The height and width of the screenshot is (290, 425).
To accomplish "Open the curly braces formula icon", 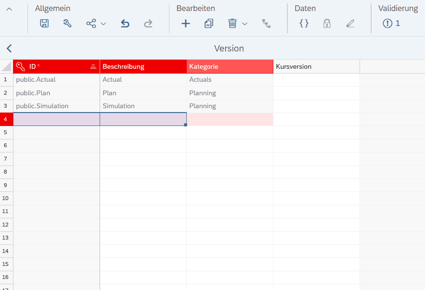I will [x=304, y=24].
